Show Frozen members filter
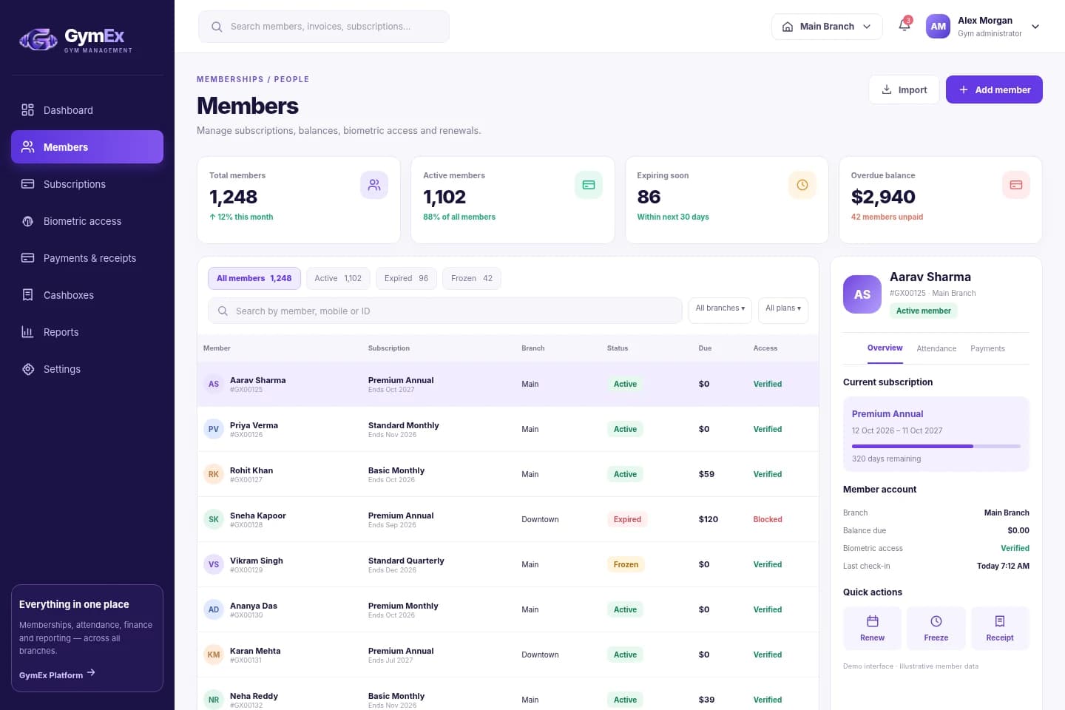 [472, 278]
